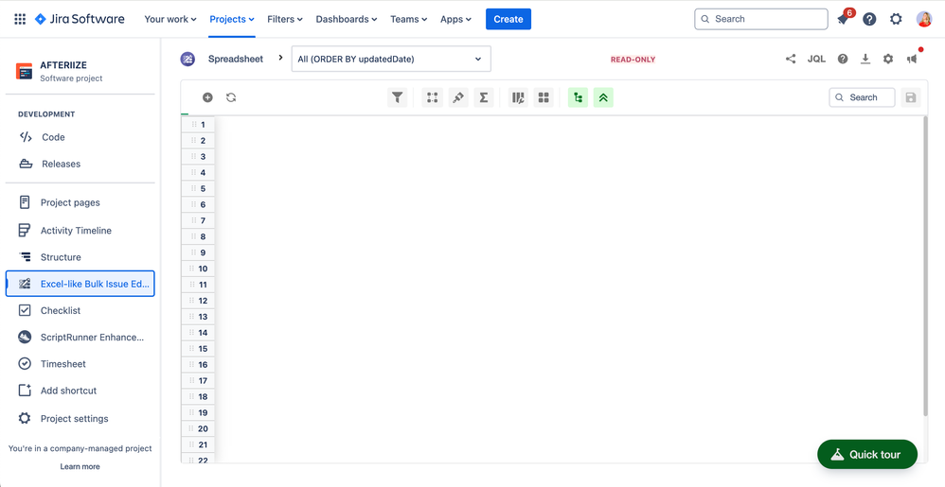Viewport: 945px width, 487px height.
Task: Start the Quick tour
Action: click(x=867, y=455)
